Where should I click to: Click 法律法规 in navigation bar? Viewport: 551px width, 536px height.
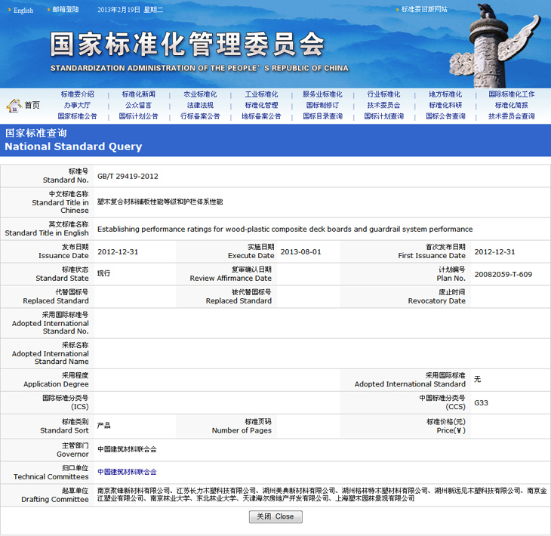coord(200,106)
